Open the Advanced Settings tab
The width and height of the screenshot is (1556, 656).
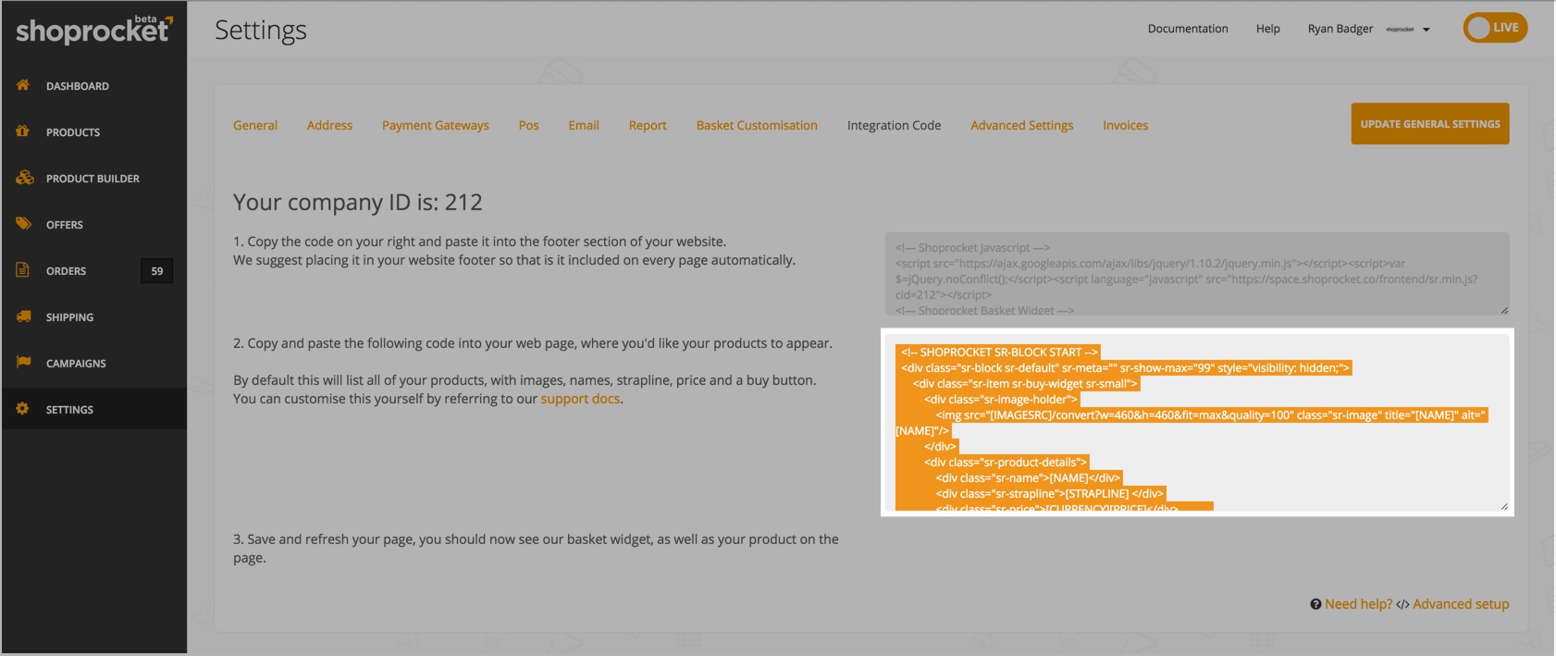tap(1022, 125)
